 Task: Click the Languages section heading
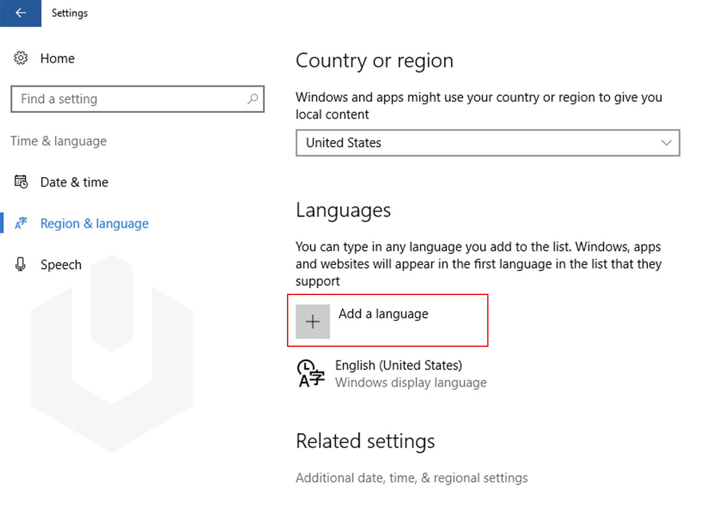pos(343,210)
